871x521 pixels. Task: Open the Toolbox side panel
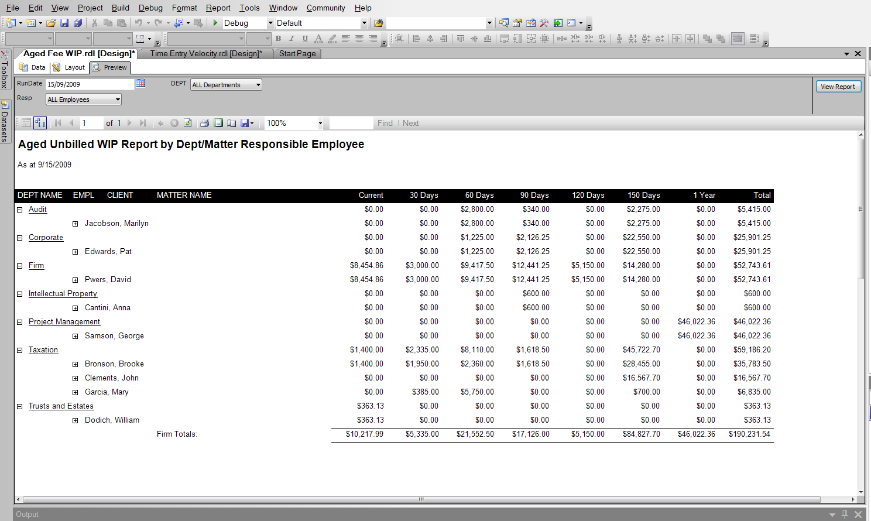[x=4, y=69]
